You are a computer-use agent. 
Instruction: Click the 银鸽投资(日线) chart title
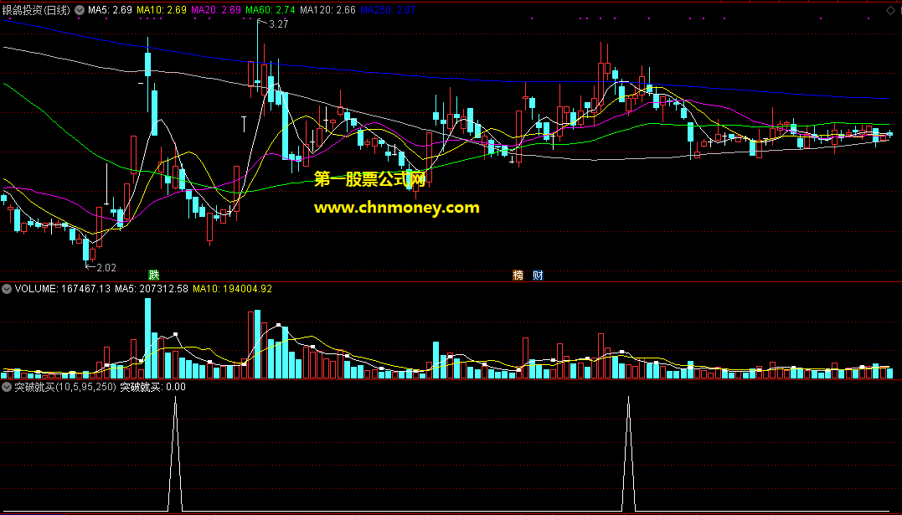36,10
